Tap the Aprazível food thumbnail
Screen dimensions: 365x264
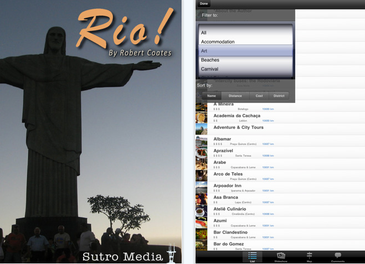202,152
